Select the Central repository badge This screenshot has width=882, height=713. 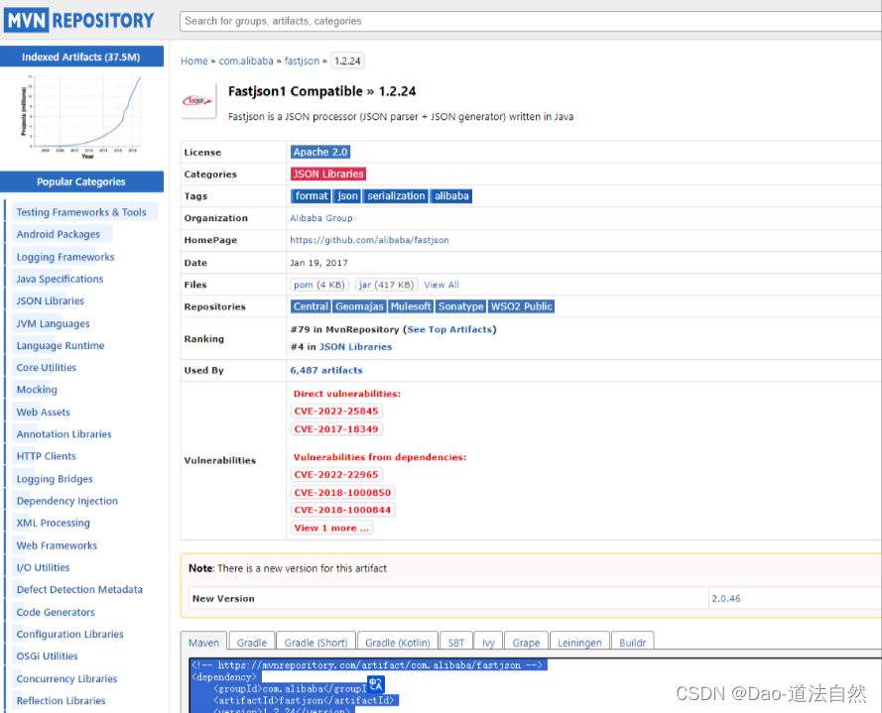(x=310, y=306)
